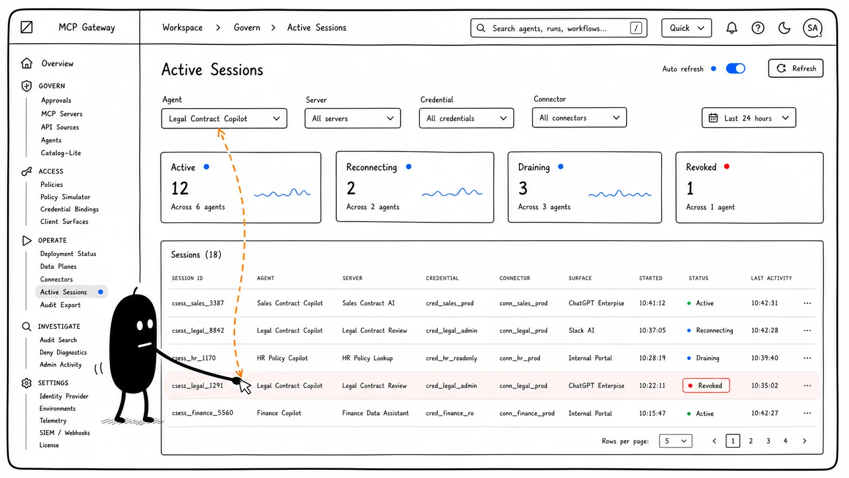Sort by STATUS column header
This screenshot has height=478, width=849.
coord(698,278)
